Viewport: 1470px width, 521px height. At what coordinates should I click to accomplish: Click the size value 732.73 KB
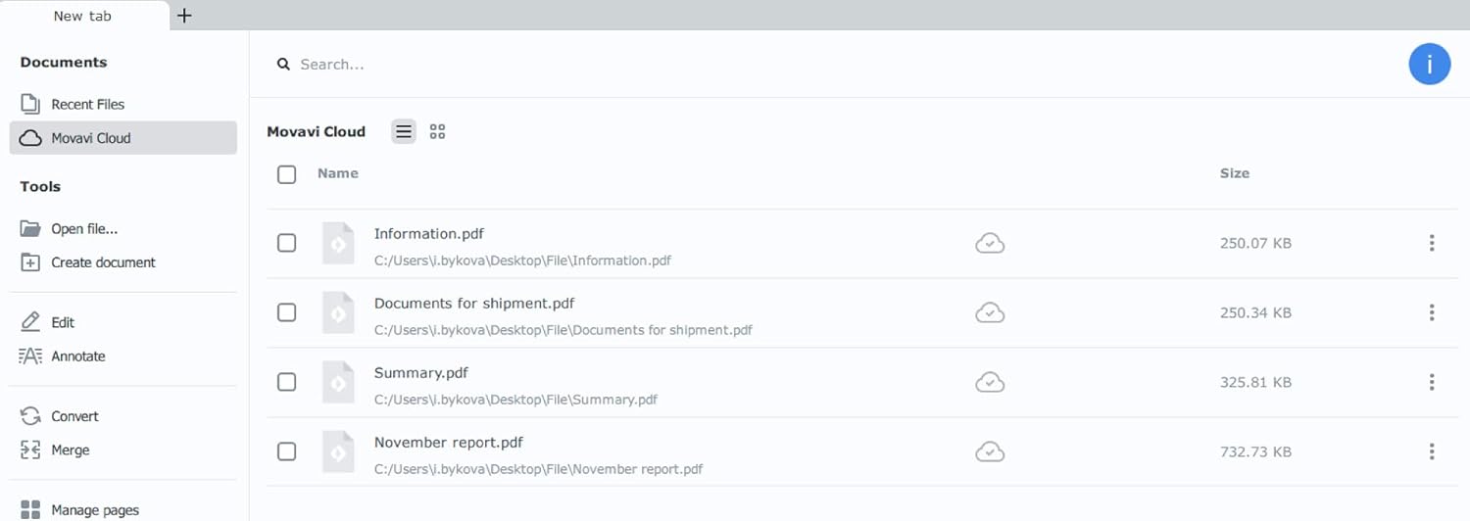click(x=1255, y=452)
